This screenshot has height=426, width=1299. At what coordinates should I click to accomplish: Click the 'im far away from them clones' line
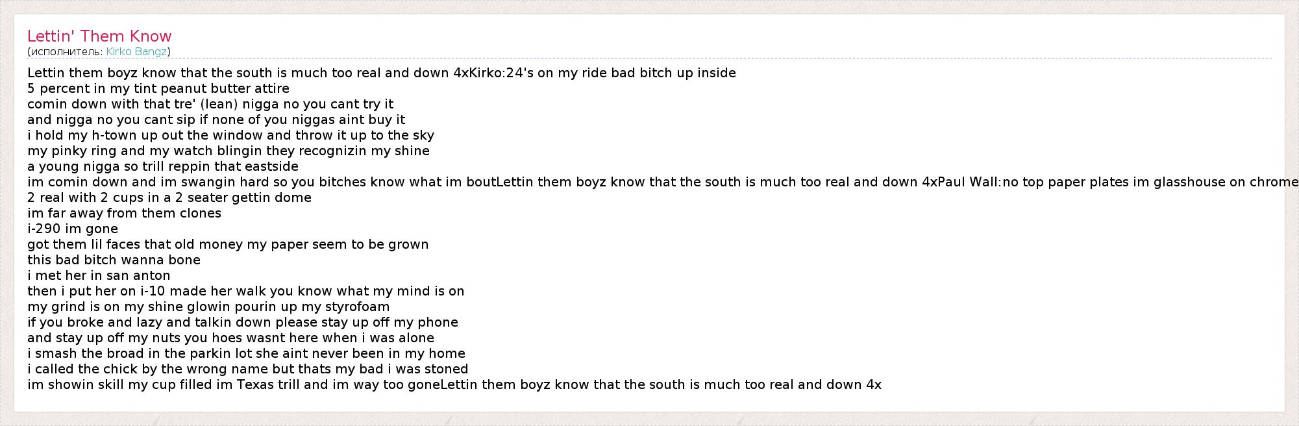(x=124, y=213)
